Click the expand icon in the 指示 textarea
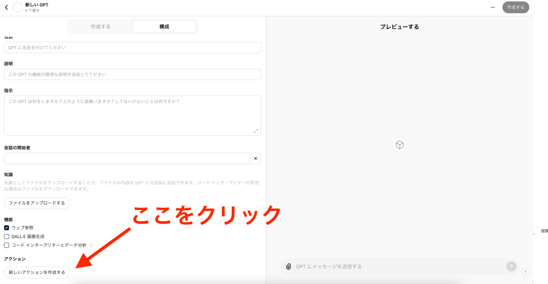This screenshot has height=284, width=548. point(256,131)
